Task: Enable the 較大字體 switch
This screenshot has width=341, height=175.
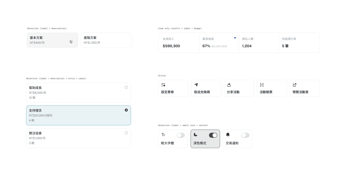Action: pyautogui.click(x=181, y=135)
